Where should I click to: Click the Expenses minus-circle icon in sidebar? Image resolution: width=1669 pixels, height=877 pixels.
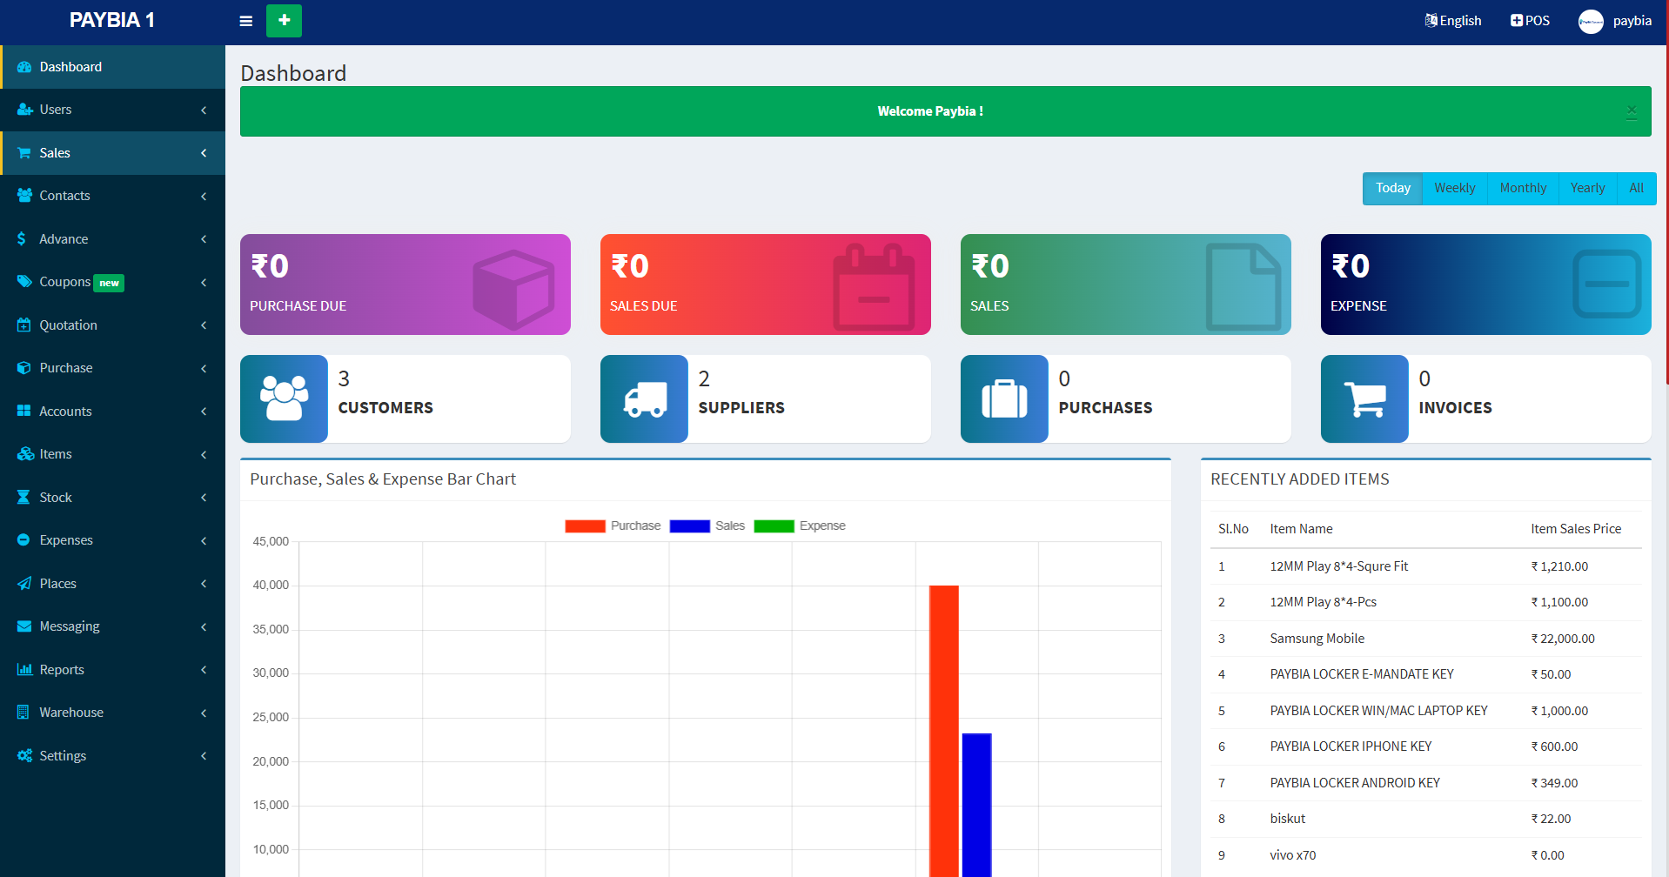pyautogui.click(x=23, y=540)
